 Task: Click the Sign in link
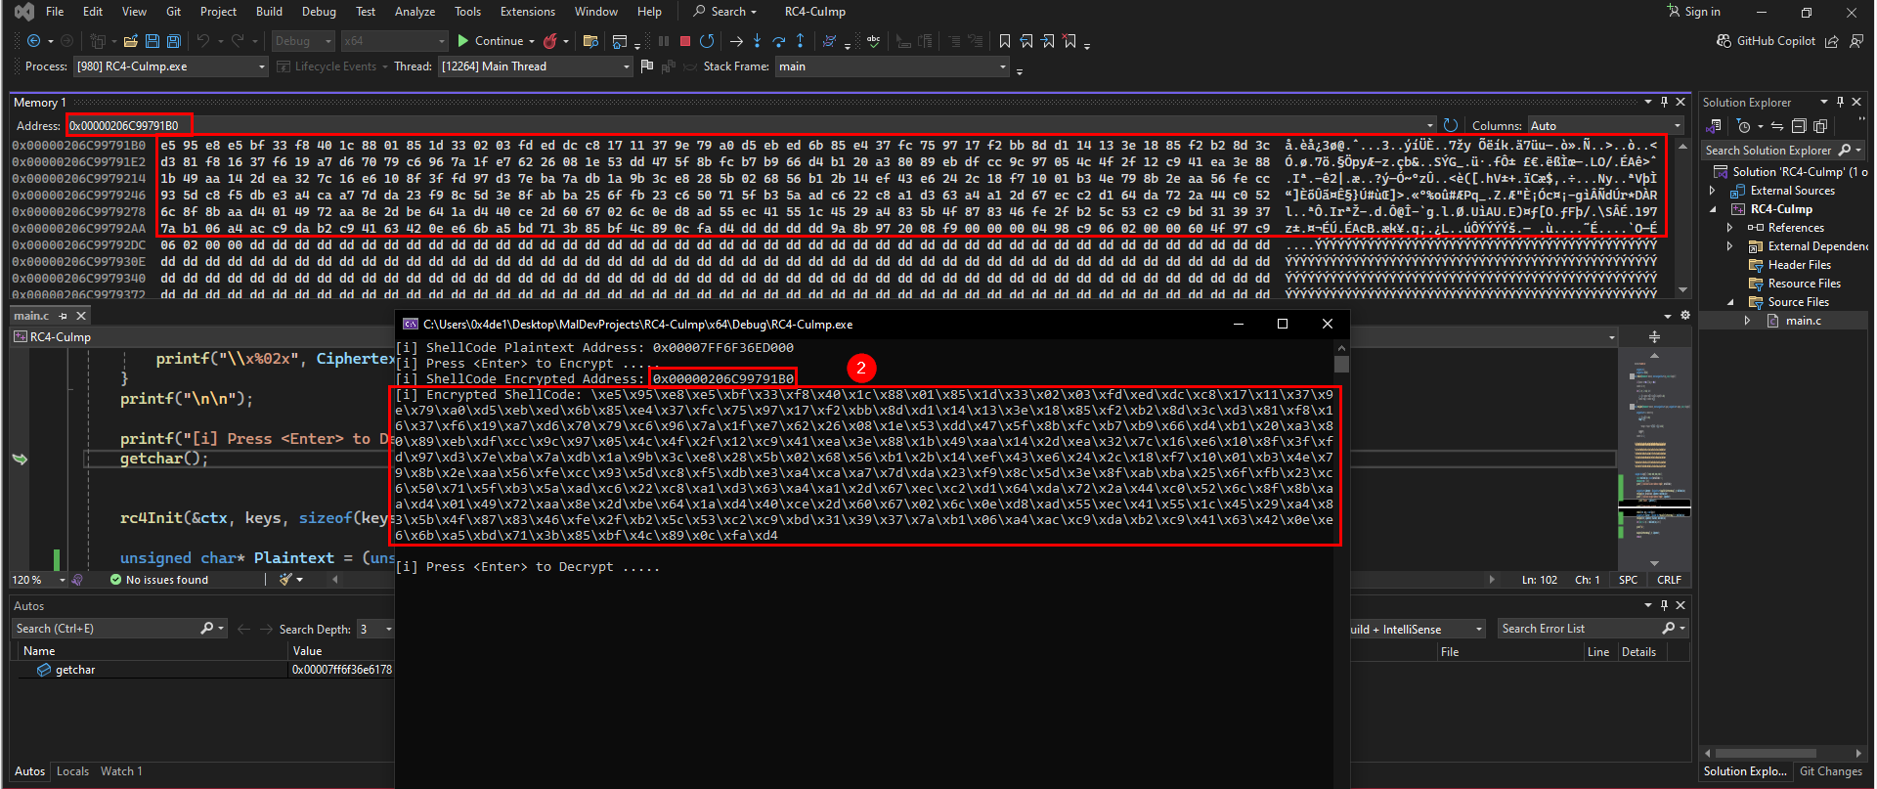pyautogui.click(x=1694, y=12)
